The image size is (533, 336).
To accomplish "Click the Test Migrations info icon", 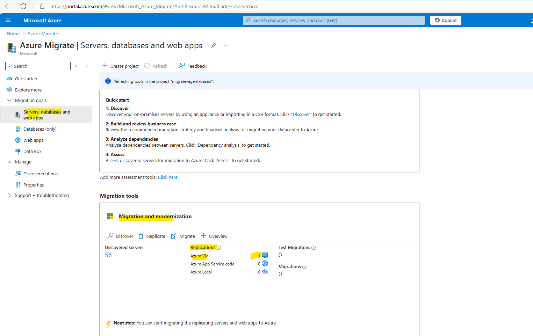I will [x=314, y=248].
